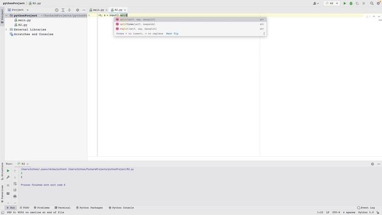Rerun R2 in the Run panel
This screenshot has width=382, height=215.
[8, 171]
